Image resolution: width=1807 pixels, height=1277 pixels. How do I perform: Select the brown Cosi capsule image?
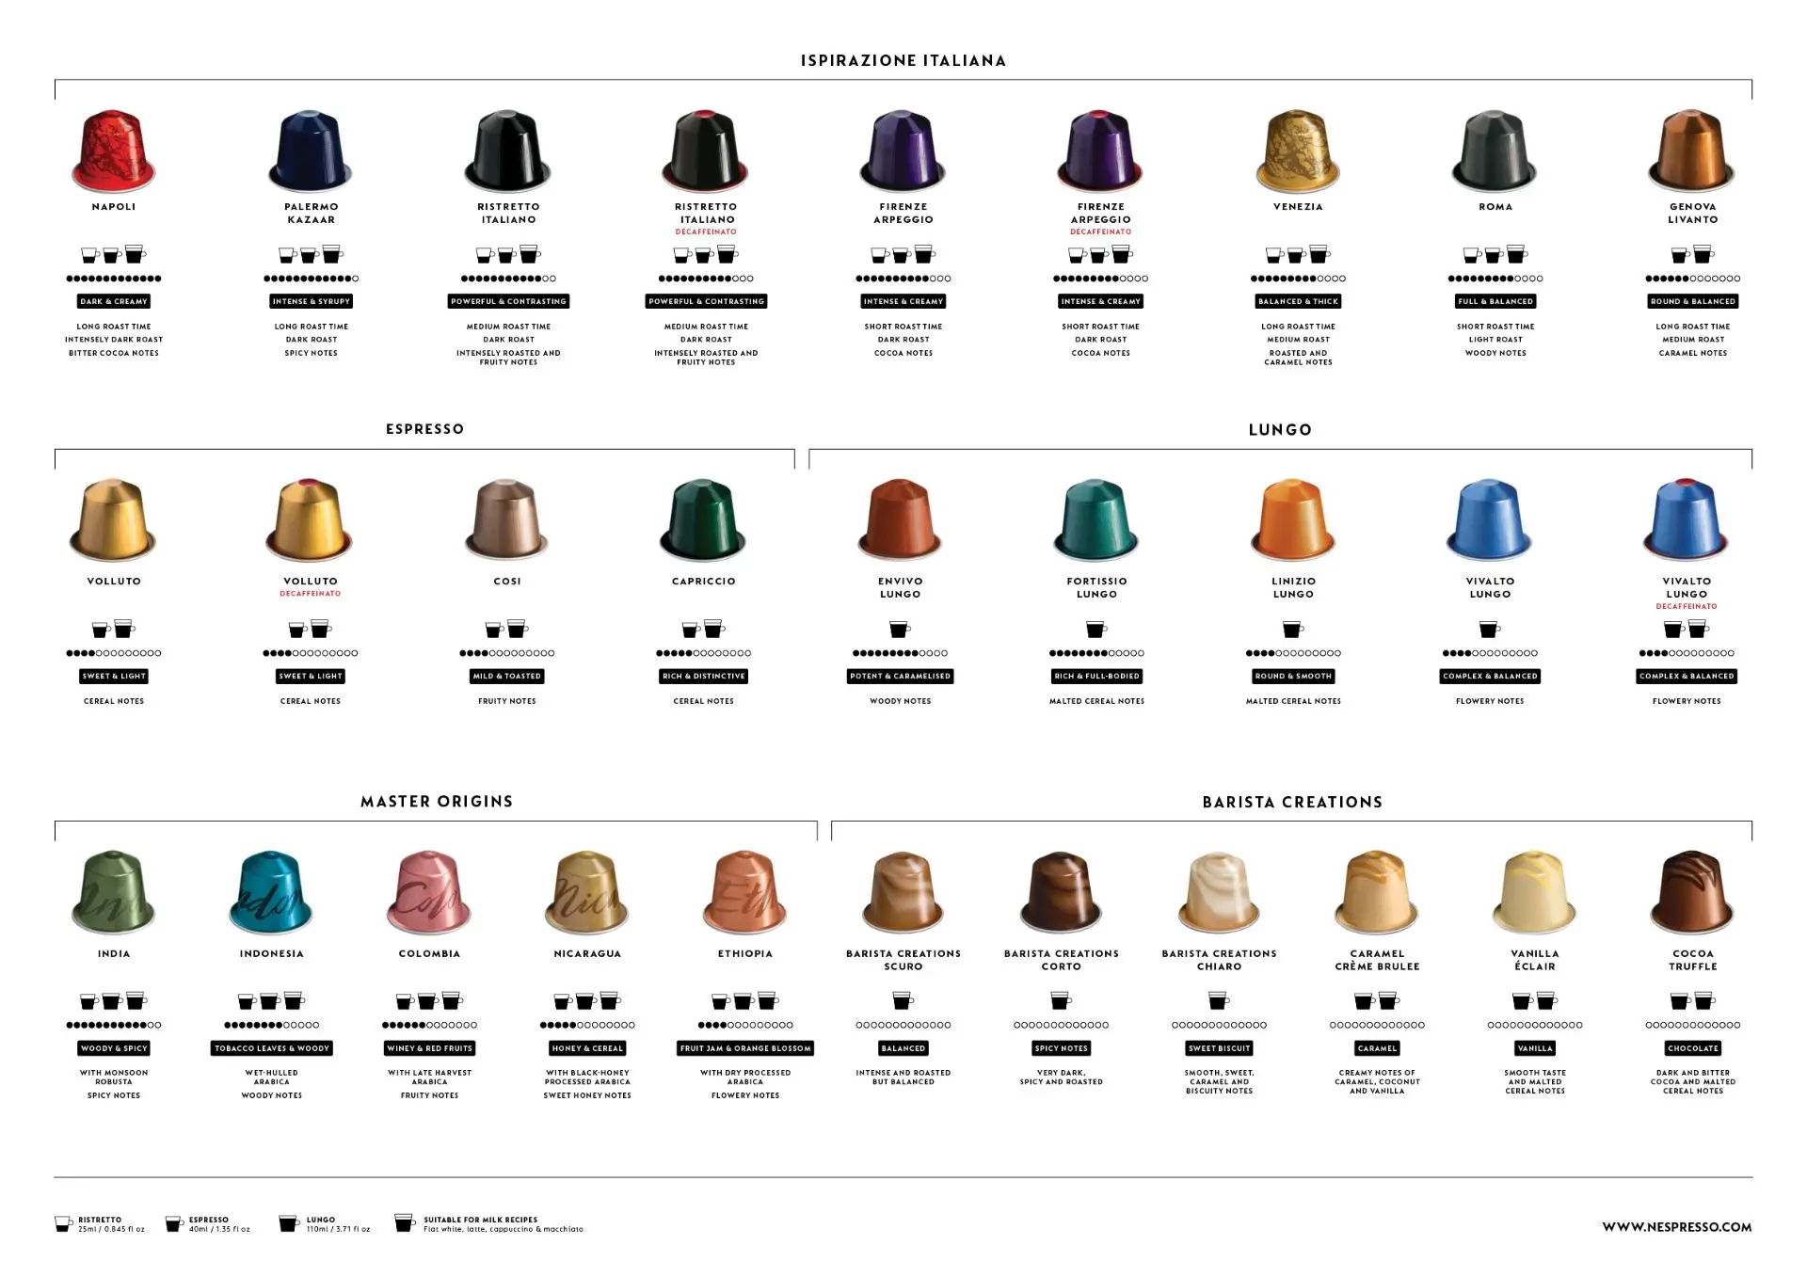coord(507,519)
